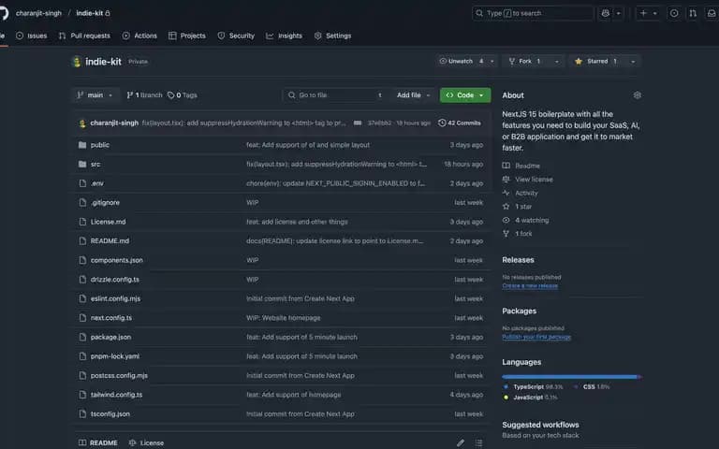Screen dimensions: 719x449
Task: Open the package.json file
Action: pos(110,337)
